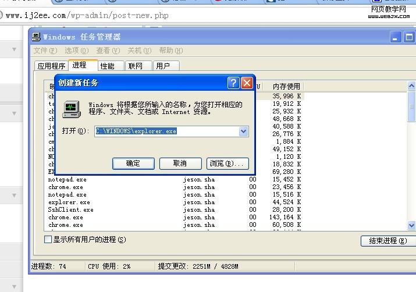Close the Create New Task dialog
Screen dimensions: 416x292
click(x=247, y=83)
